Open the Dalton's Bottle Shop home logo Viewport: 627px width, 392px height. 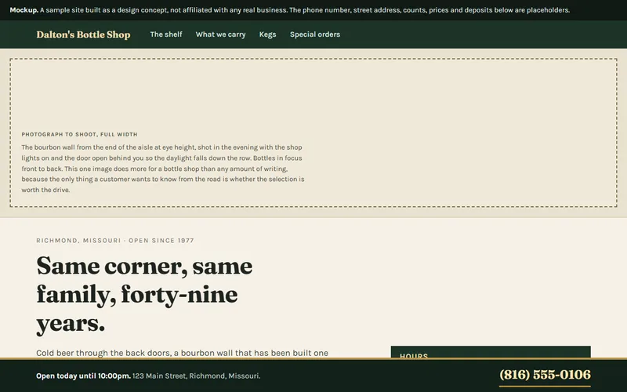click(83, 34)
